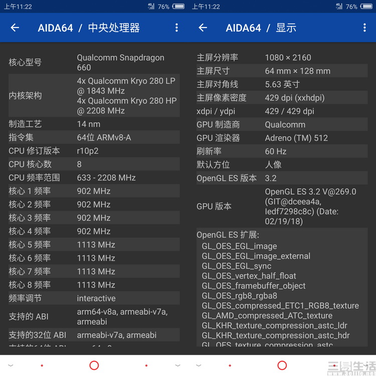This screenshot has height=376, width=376.
Task: Select the OpenGL ES 版本 value 3.2
Action: [271, 178]
